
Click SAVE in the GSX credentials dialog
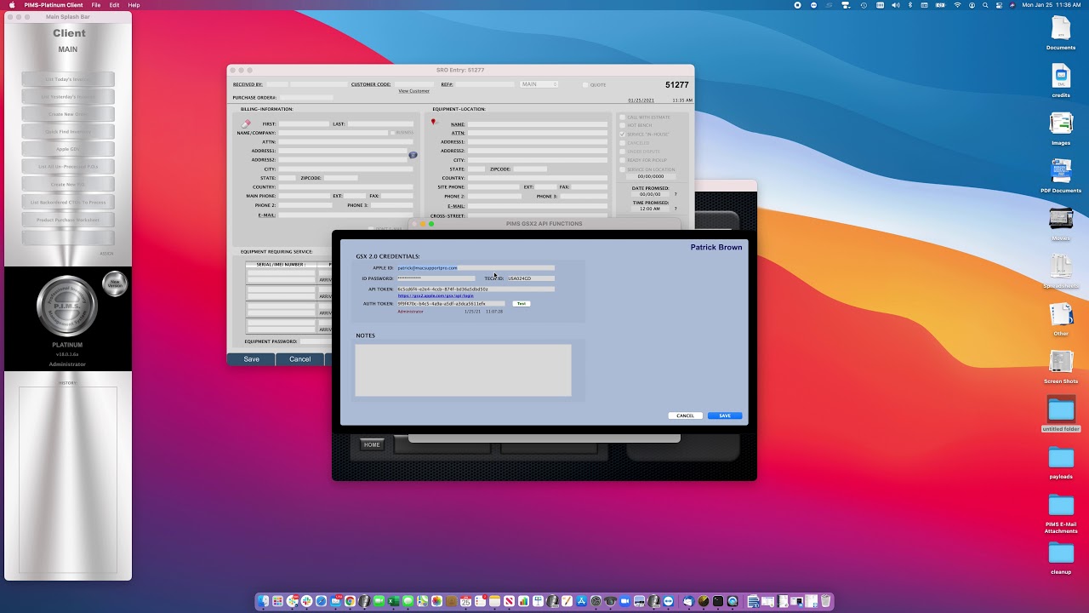[x=725, y=415]
